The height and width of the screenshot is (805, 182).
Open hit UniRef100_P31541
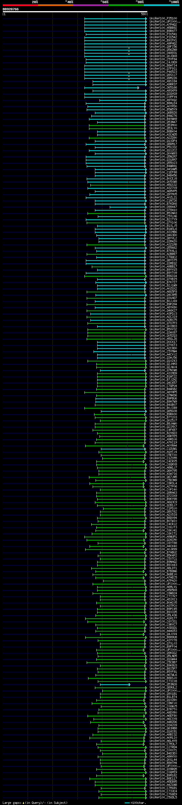pyautogui.click(x=163, y=34)
